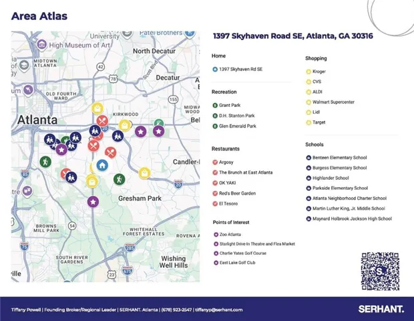This screenshot has height=321, width=414.
Task: Click The Brunch at East Atlanta entry
Action: [246, 173]
